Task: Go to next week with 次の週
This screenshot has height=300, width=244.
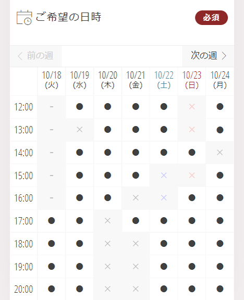Action: 208,56
